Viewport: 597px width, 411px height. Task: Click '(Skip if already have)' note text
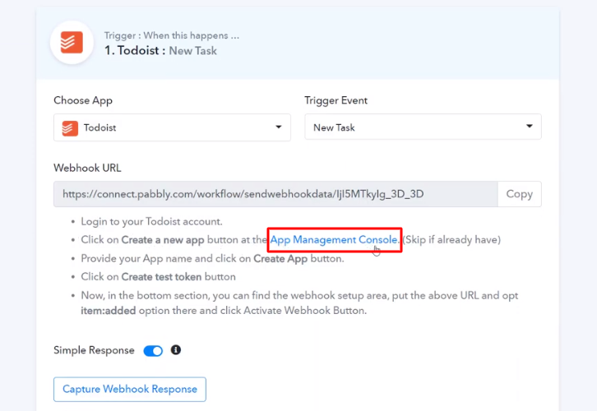pos(451,240)
